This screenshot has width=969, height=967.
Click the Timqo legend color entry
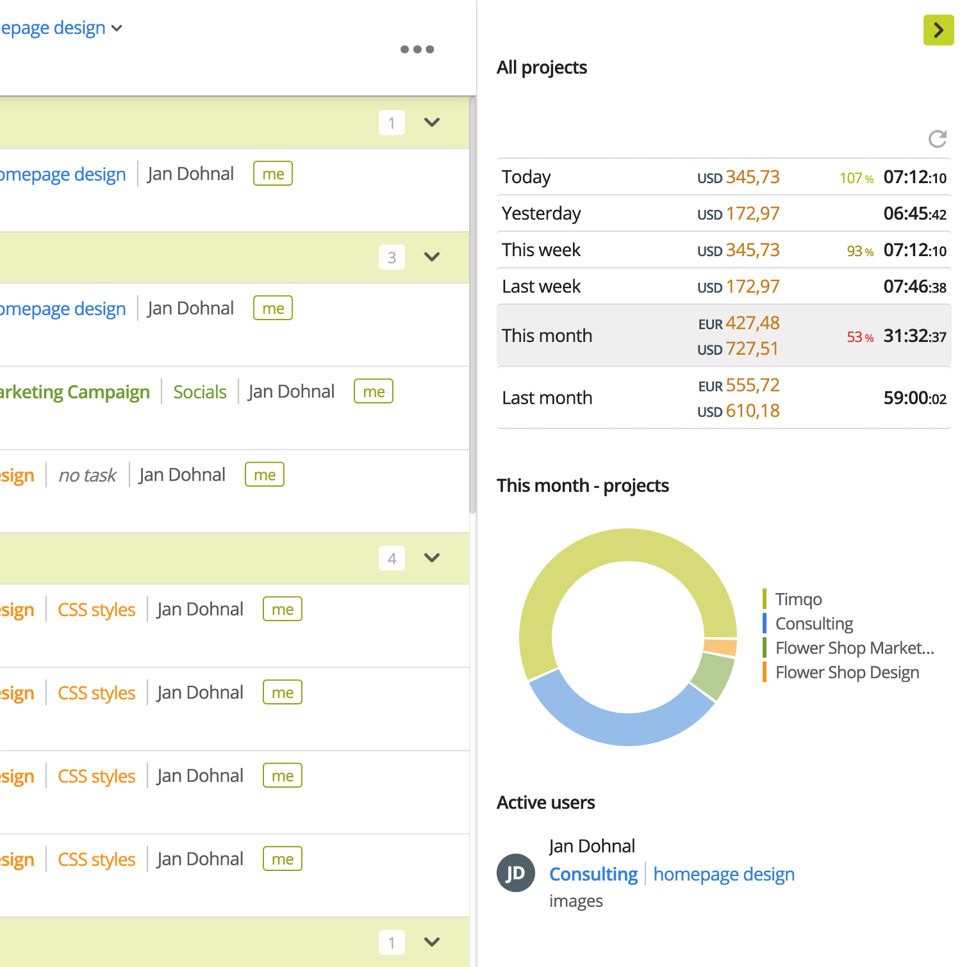point(792,599)
